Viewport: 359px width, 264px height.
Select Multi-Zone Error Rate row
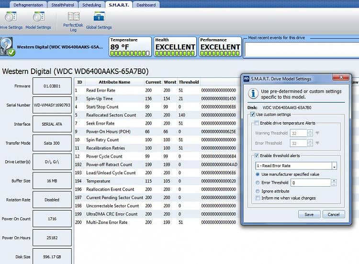[x=157, y=222]
